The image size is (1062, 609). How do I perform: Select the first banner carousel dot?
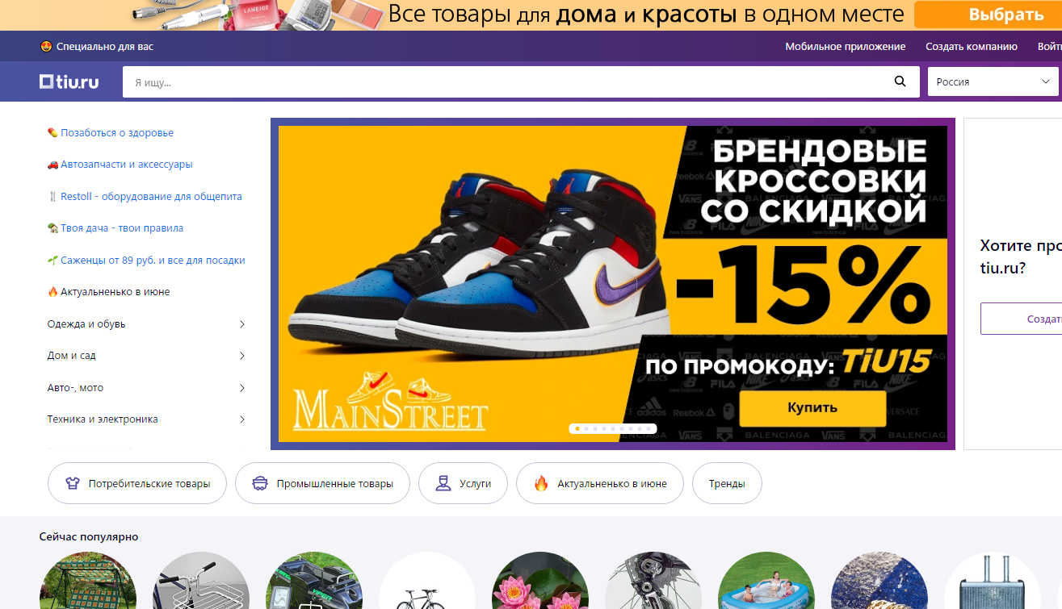(x=576, y=428)
